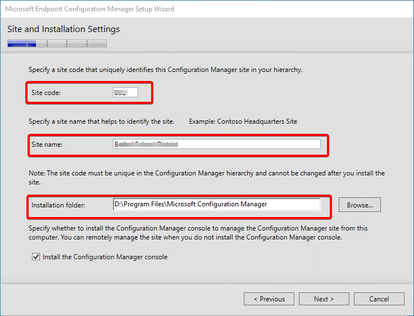Click the note about the site code being unique

point(207,178)
